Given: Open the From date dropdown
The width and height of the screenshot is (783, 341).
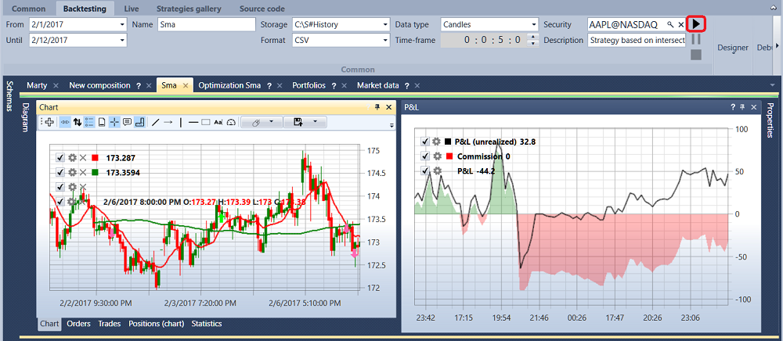Looking at the screenshot, I should [x=122, y=24].
